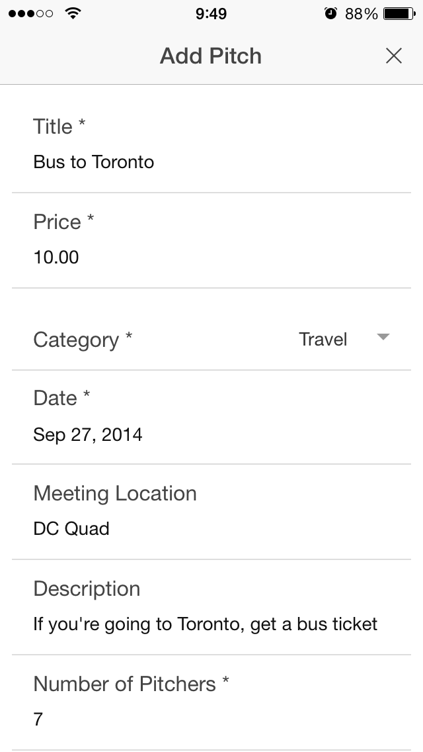The height and width of the screenshot is (752, 423).
Task: Edit Meeting Location 'DC Quad'
Action: point(211,528)
